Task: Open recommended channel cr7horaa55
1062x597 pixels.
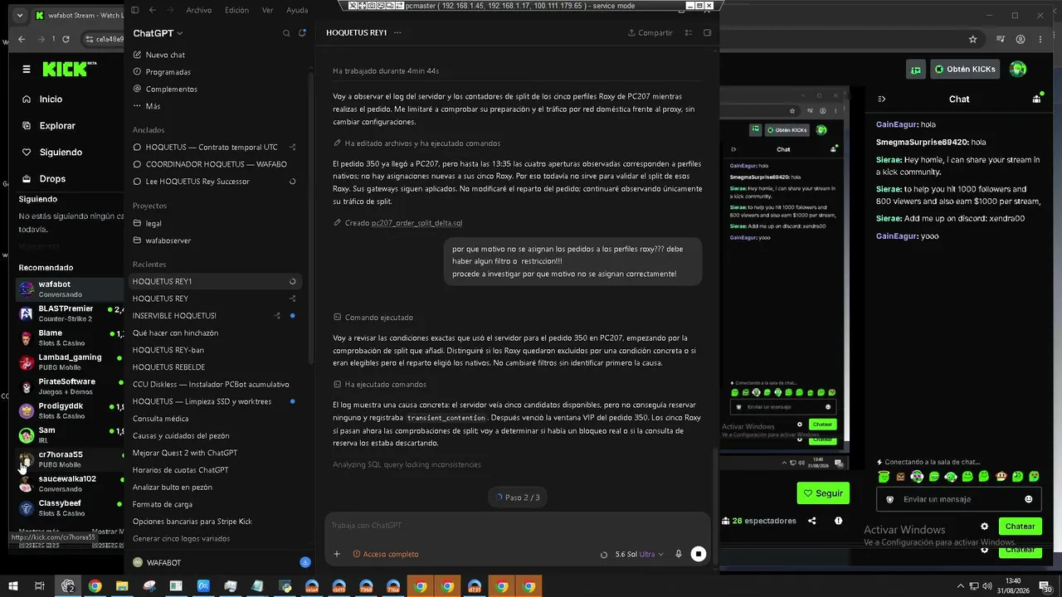Action: click(70, 459)
